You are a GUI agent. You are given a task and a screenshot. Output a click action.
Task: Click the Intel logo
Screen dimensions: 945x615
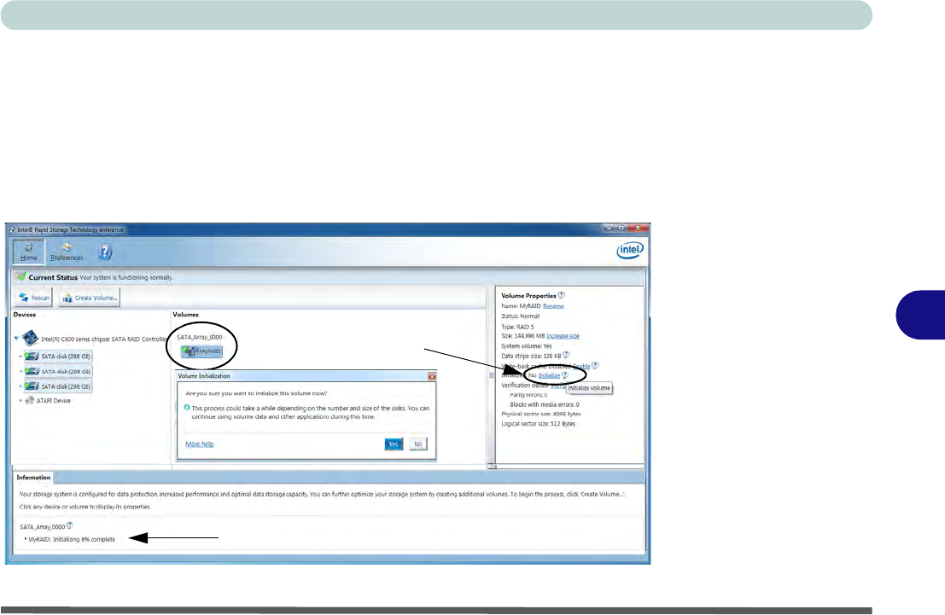tap(630, 250)
